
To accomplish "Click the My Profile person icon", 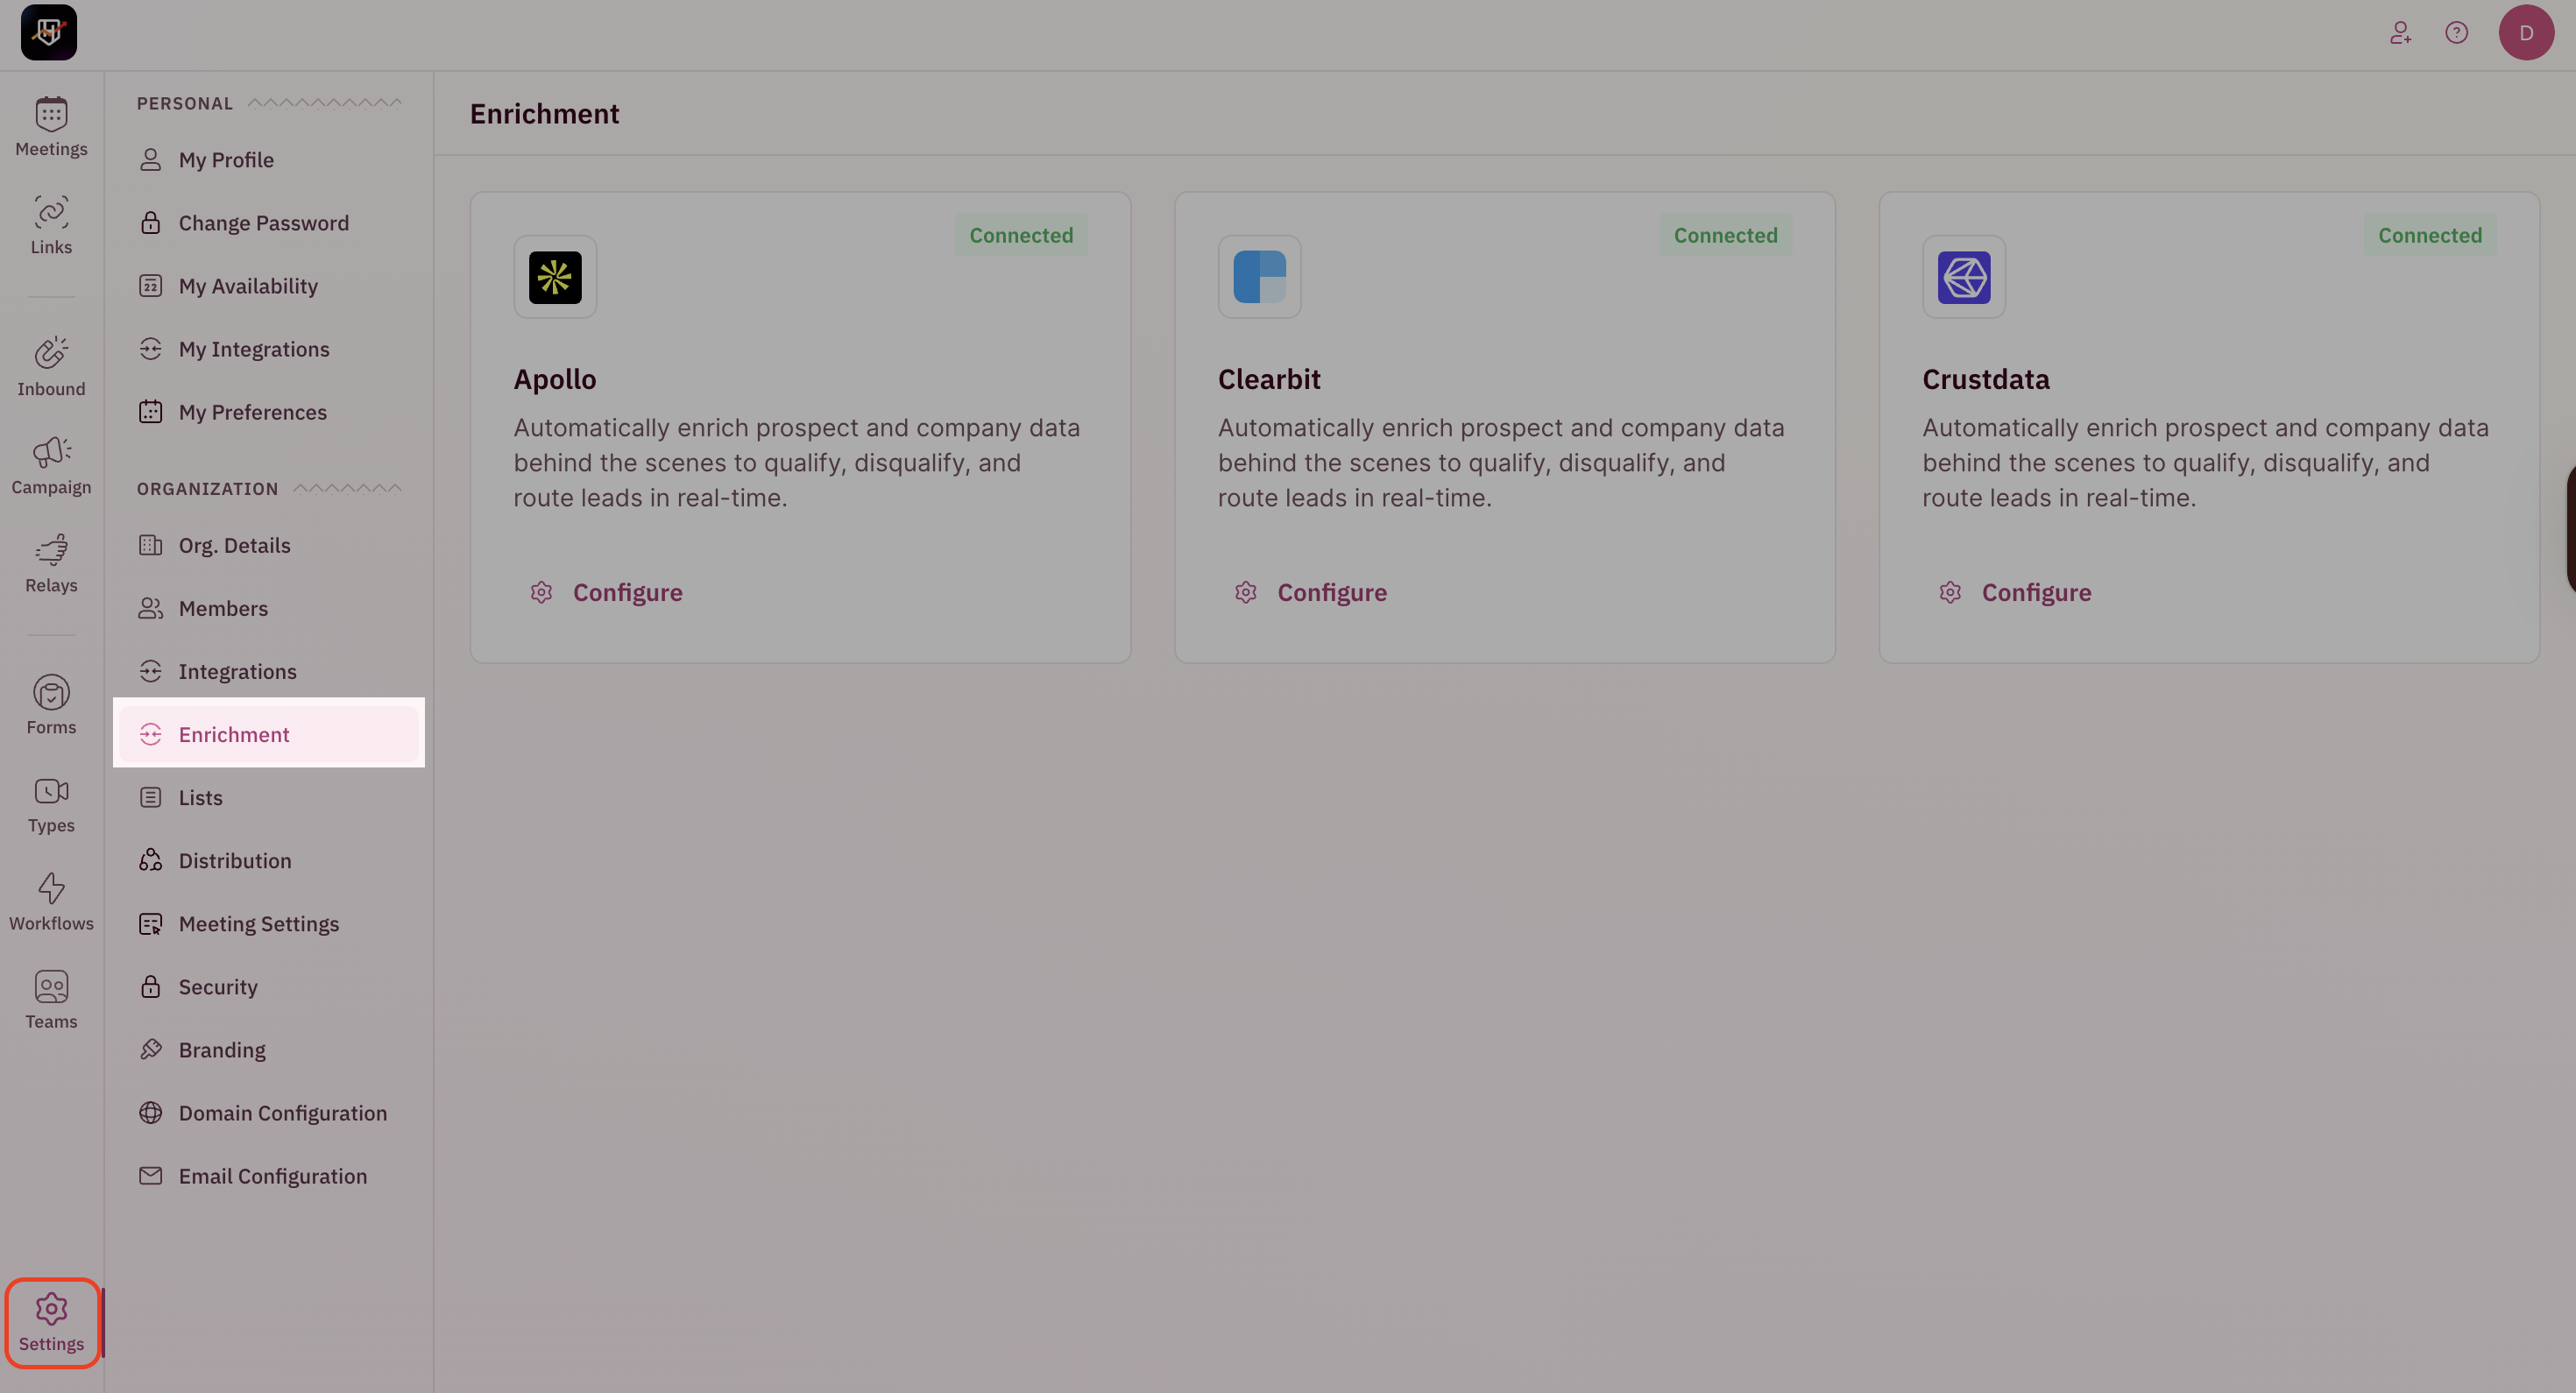I will [150, 160].
